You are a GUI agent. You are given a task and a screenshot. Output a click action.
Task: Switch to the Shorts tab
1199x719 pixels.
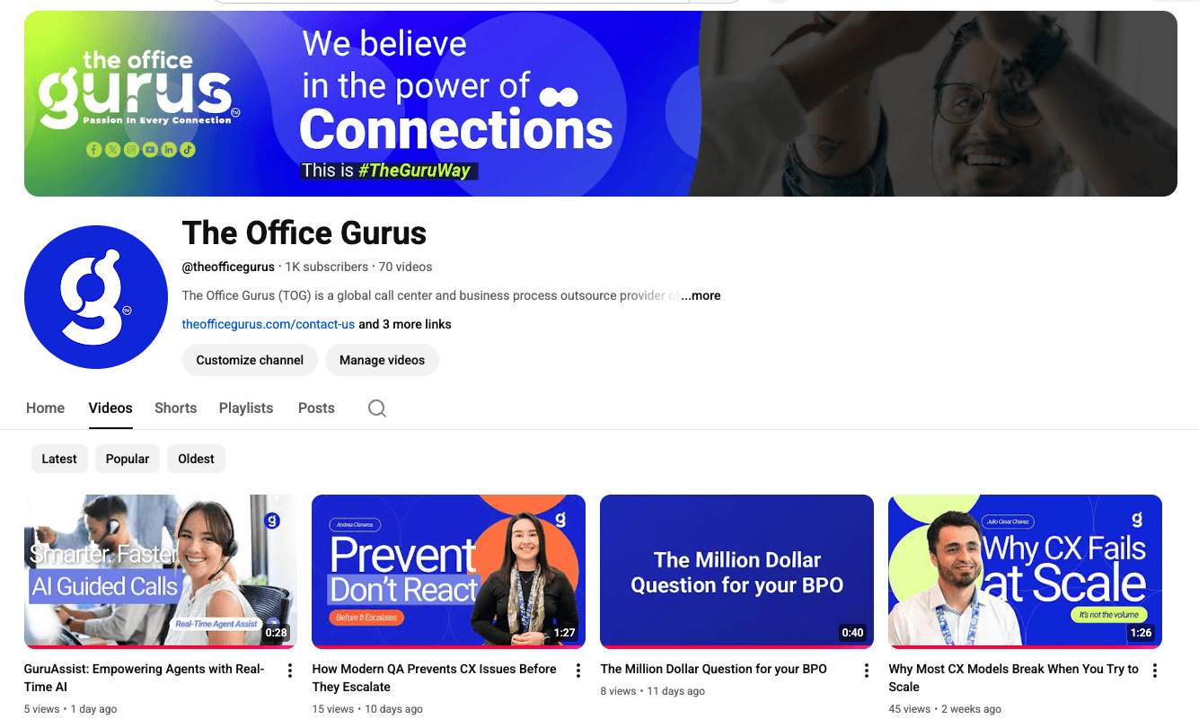click(175, 408)
